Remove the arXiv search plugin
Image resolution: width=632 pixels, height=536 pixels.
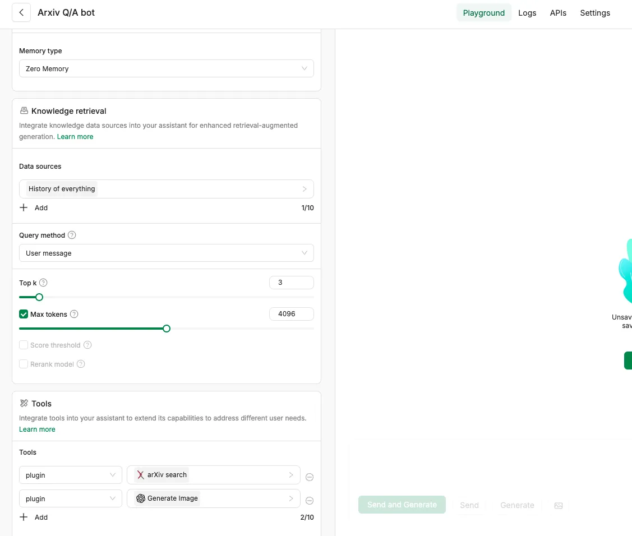(x=310, y=477)
